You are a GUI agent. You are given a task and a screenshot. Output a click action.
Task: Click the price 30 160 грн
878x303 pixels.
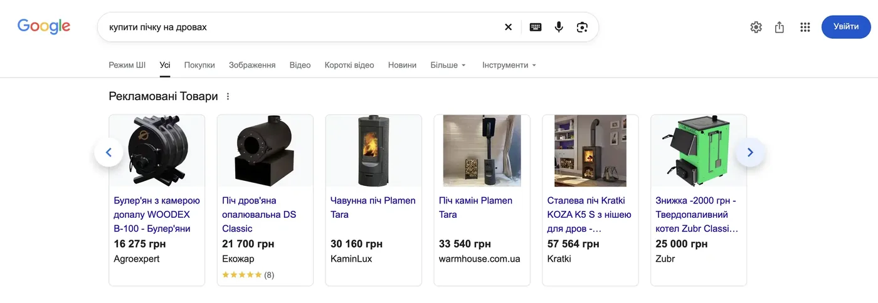coord(357,244)
